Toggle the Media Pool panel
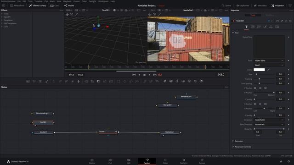Screen dimensions: 294x165 pos(17,5)
